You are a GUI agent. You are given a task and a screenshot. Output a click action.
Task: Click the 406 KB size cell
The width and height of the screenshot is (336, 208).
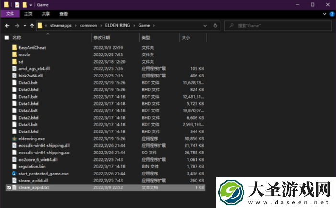click(197, 76)
